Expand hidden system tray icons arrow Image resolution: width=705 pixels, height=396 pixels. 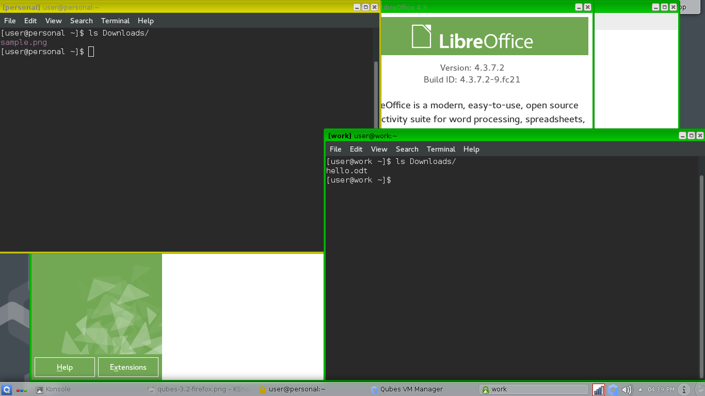coord(640,390)
